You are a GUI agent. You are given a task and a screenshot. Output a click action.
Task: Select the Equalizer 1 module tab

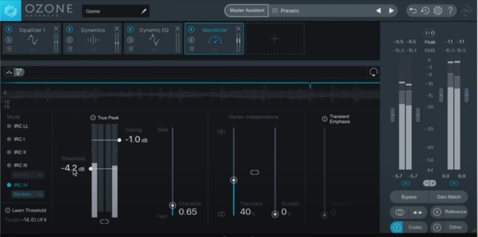(x=32, y=39)
